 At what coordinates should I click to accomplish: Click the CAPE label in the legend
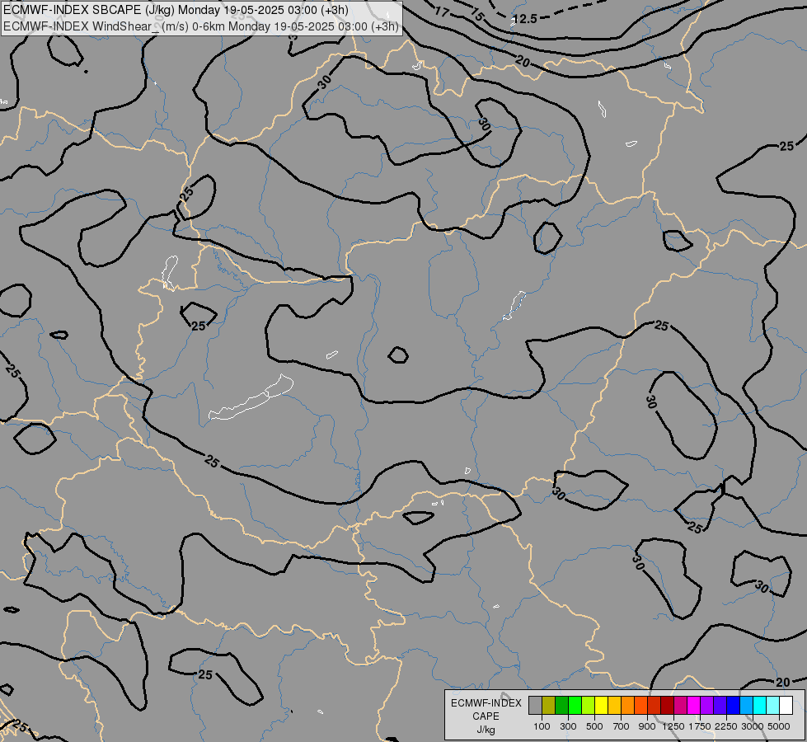point(486,716)
